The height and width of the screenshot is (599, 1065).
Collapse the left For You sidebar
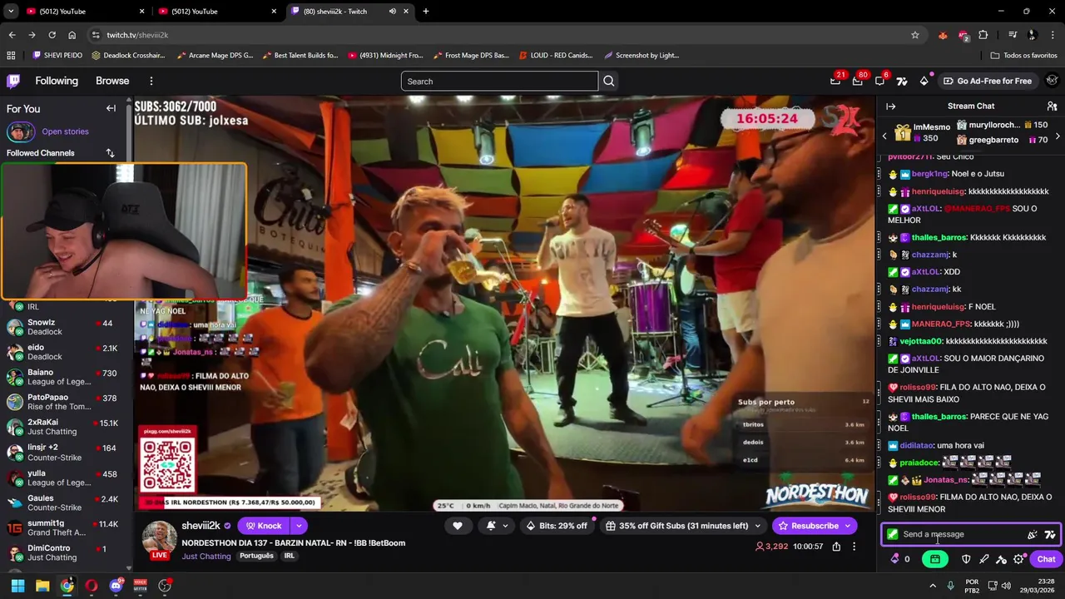111,108
